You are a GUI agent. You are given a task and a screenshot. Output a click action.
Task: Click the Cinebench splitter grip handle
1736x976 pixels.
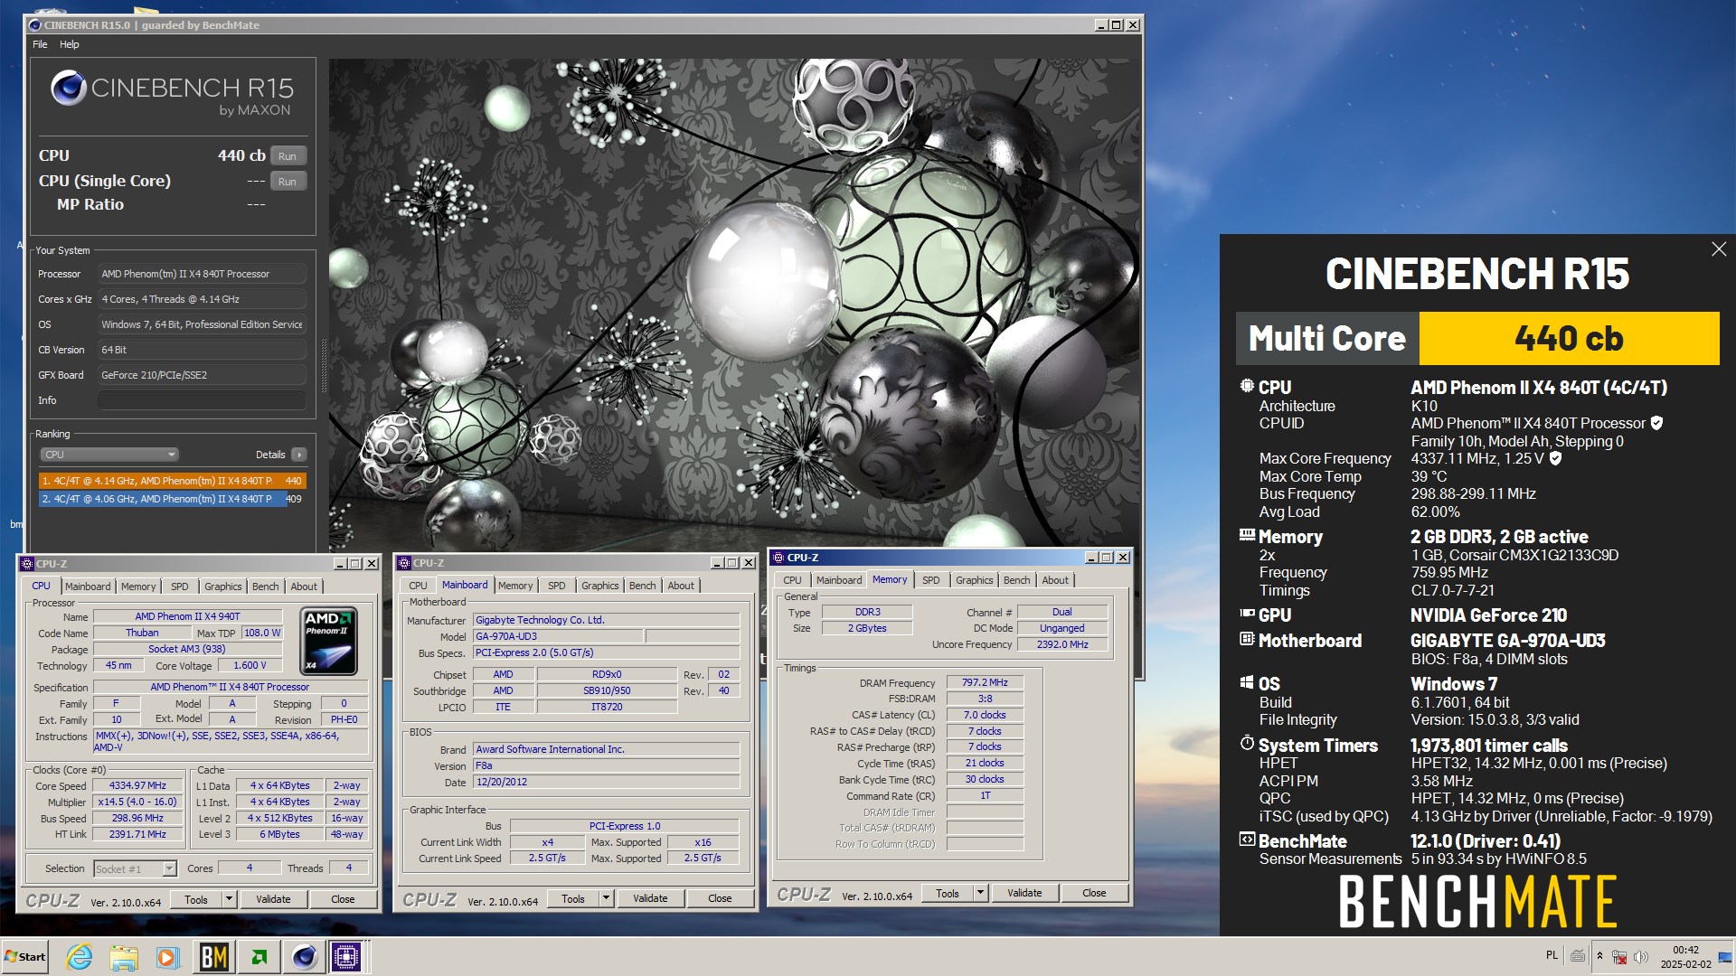324,366
